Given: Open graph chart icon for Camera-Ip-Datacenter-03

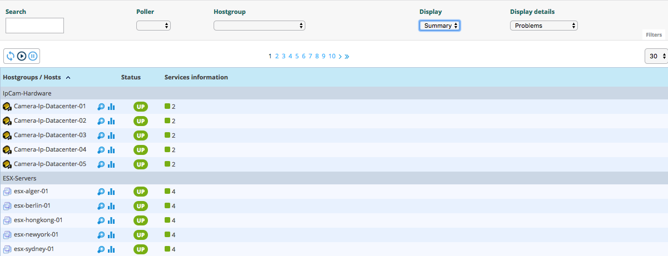Looking at the screenshot, I should [111, 135].
